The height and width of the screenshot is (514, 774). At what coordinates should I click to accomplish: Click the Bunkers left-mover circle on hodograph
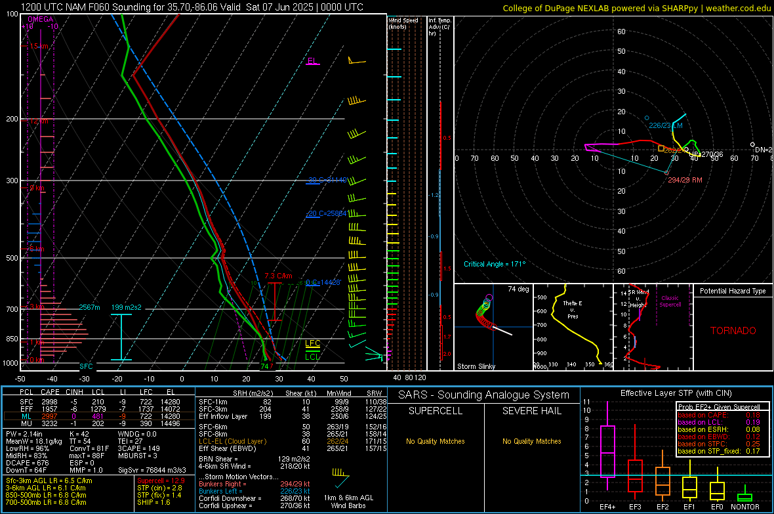pyautogui.click(x=647, y=118)
